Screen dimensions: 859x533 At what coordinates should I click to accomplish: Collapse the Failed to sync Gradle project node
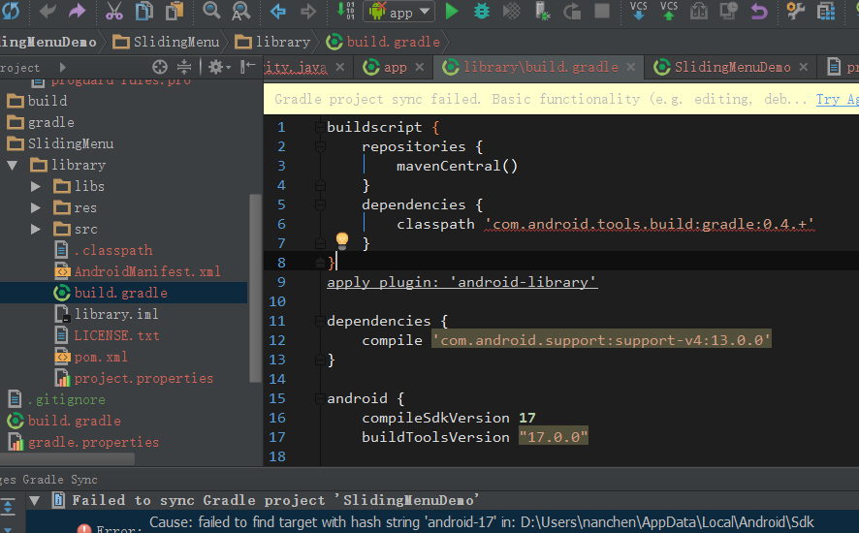pyautogui.click(x=35, y=501)
